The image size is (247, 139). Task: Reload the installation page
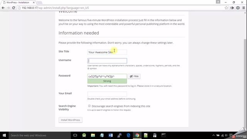coord(14,8)
